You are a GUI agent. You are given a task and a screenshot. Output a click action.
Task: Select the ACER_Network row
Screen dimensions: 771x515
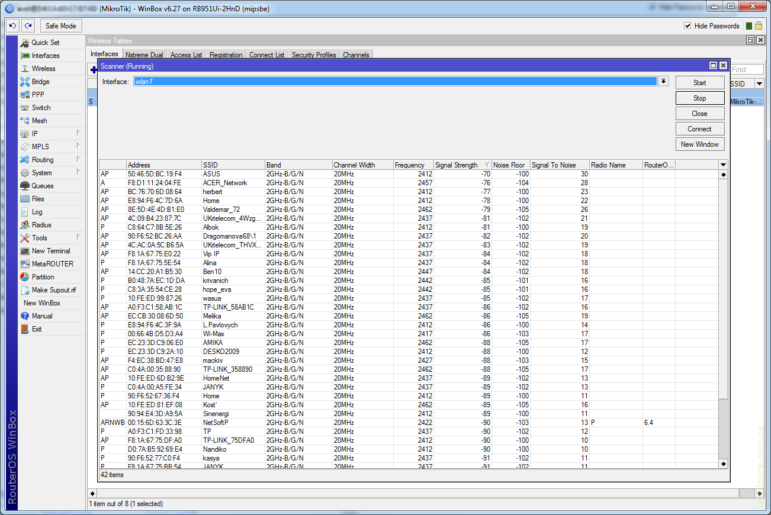coord(409,183)
